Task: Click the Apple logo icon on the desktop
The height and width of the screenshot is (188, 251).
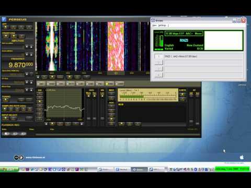Action: [242, 157]
